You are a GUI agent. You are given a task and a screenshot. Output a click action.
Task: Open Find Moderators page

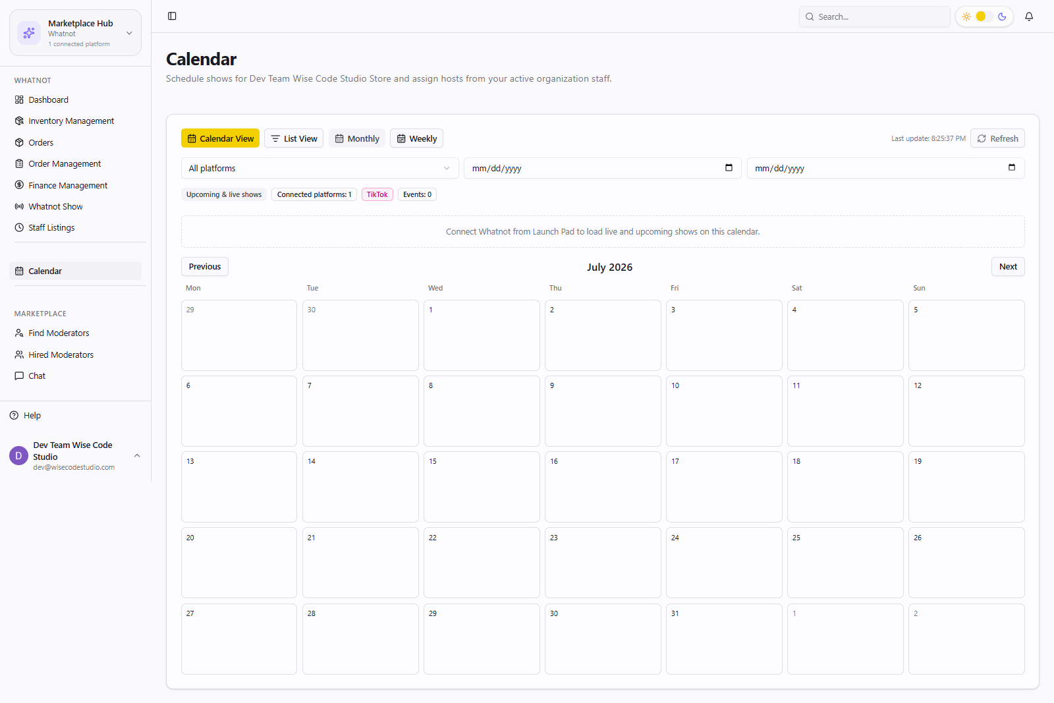pyautogui.click(x=75, y=333)
